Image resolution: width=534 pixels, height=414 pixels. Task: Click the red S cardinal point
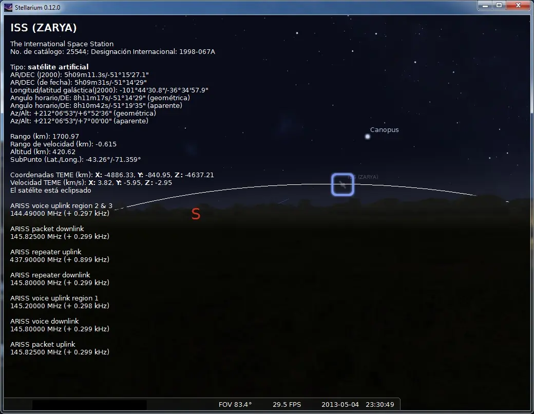pos(196,214)
